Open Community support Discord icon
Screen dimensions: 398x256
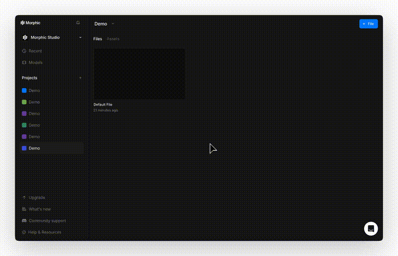pyautogui.click(x=24, y=221)
